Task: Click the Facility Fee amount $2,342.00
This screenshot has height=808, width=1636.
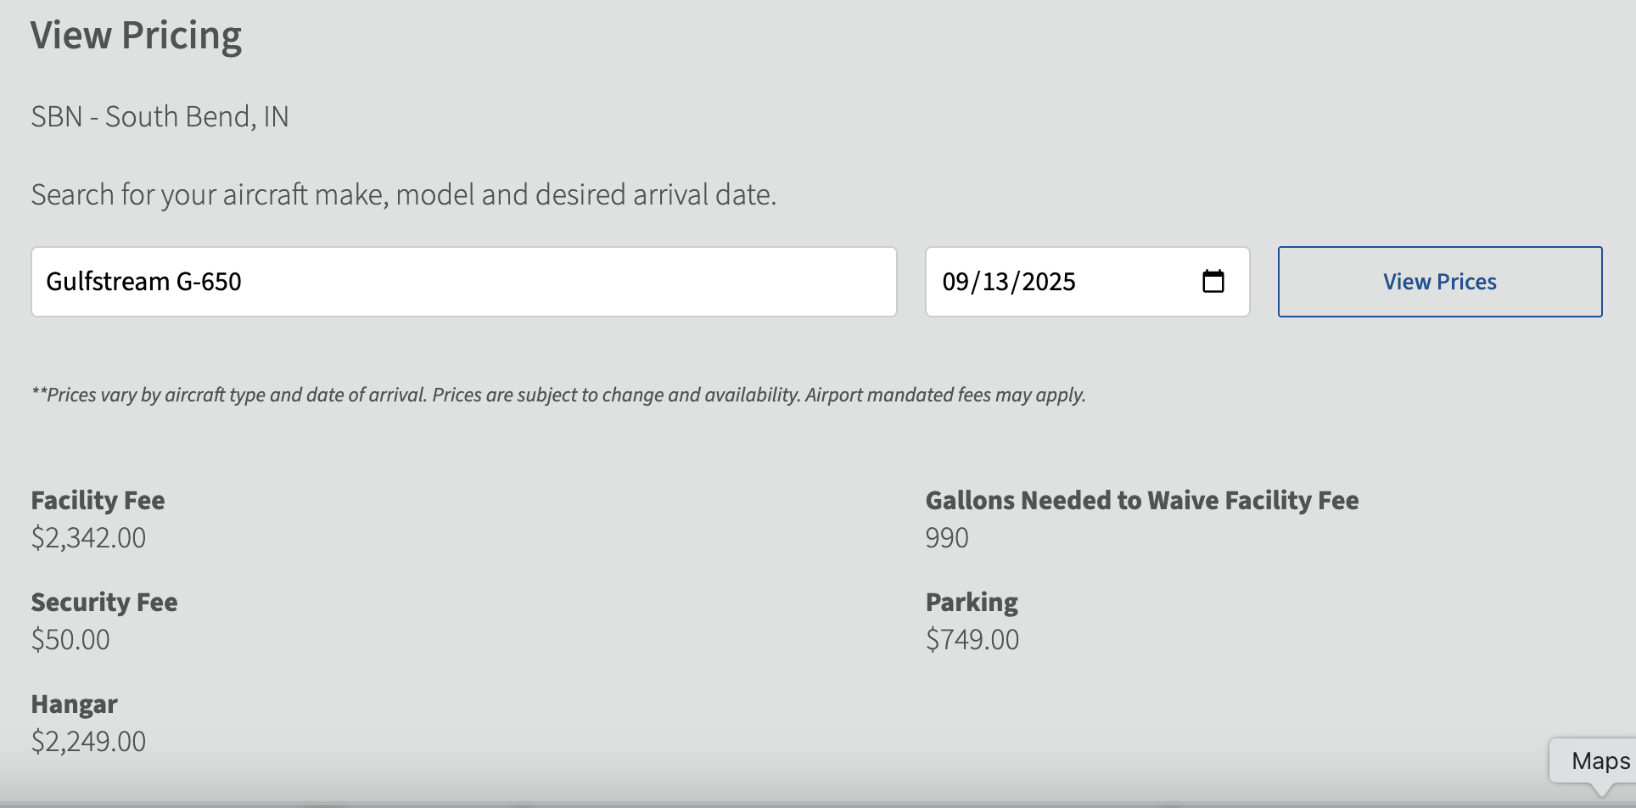Action: tap(88, 536)
